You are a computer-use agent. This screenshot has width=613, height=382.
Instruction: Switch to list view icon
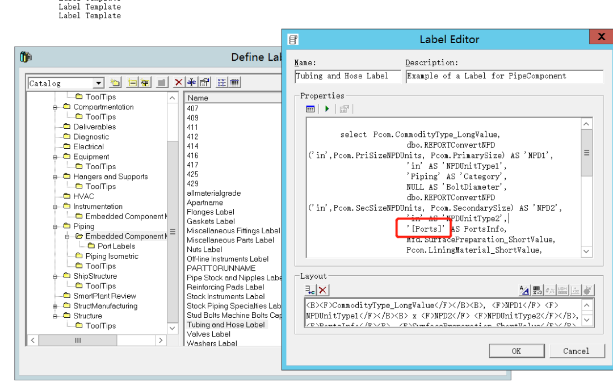[222, 82]
